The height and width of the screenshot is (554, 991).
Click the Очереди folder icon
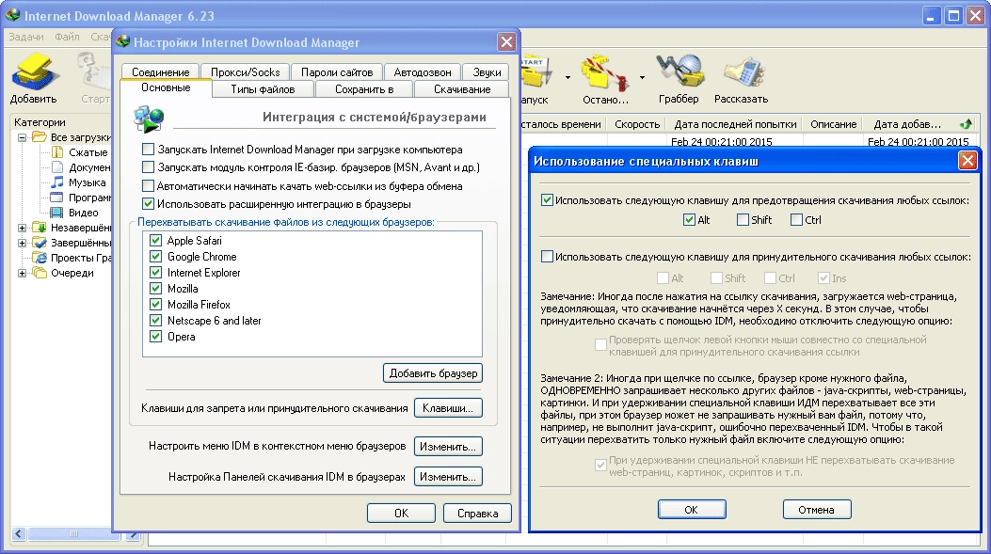click(40, 273)
